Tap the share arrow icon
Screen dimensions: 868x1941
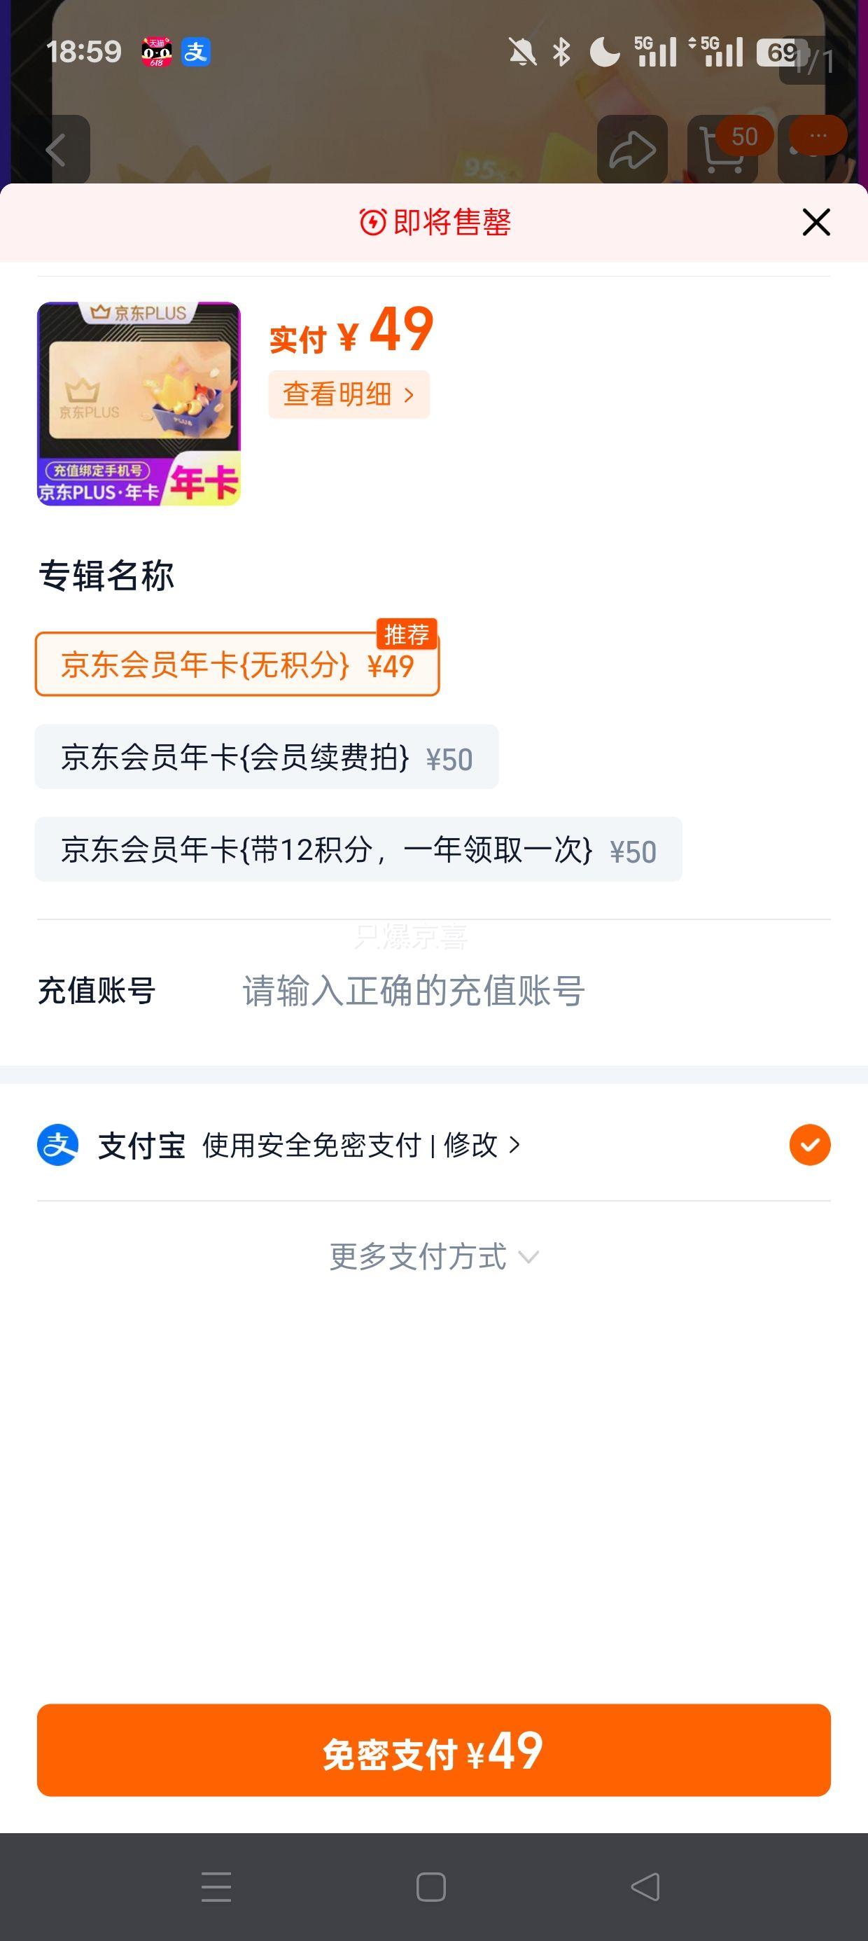point(632,150)
